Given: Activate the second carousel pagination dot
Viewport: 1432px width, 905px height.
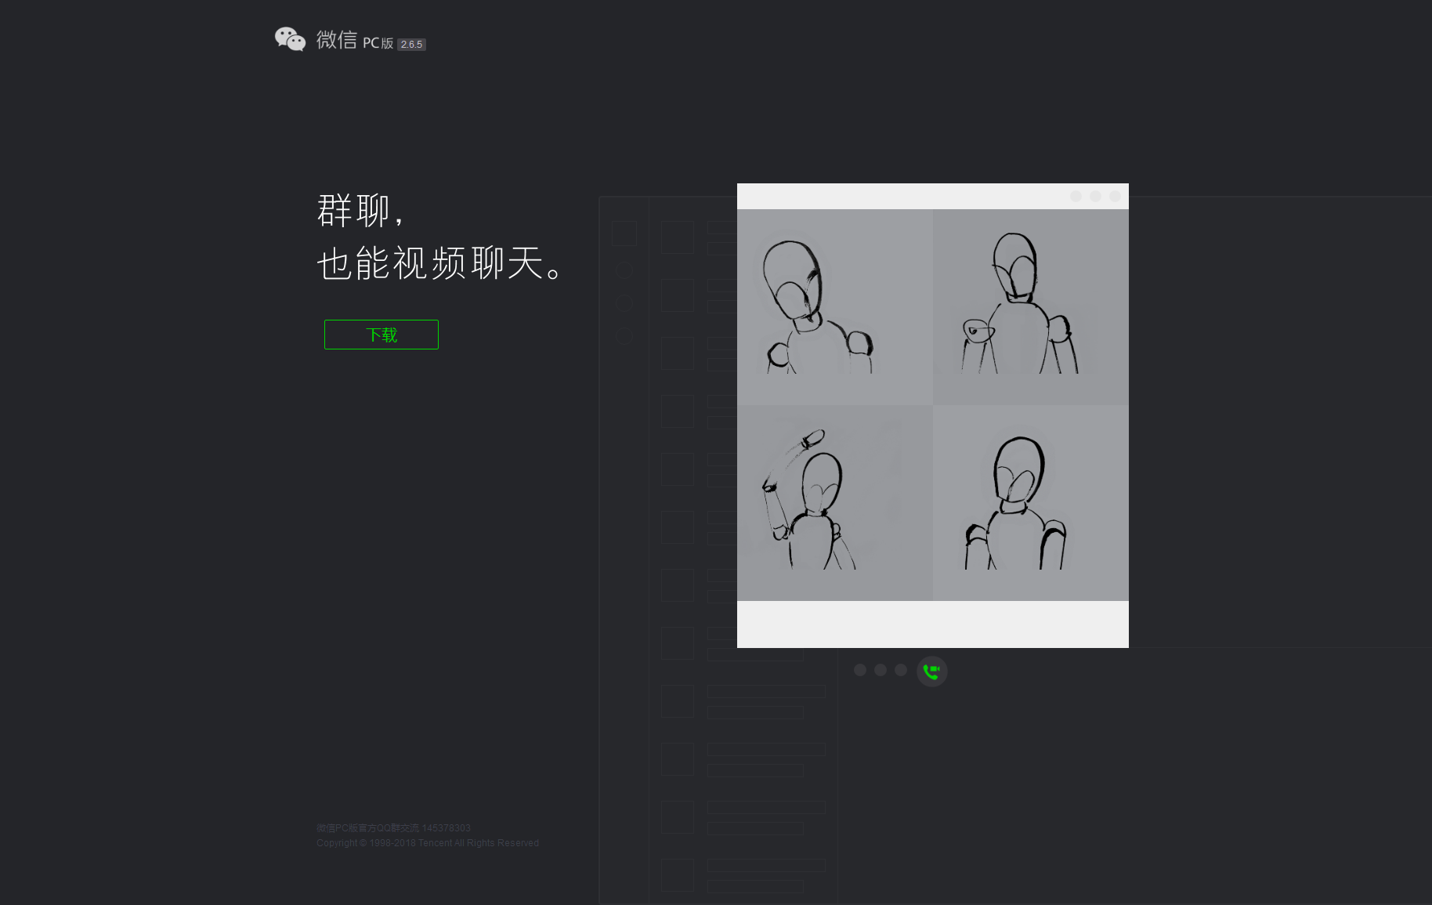Looking at the screenshot, I should coord(881,669).
